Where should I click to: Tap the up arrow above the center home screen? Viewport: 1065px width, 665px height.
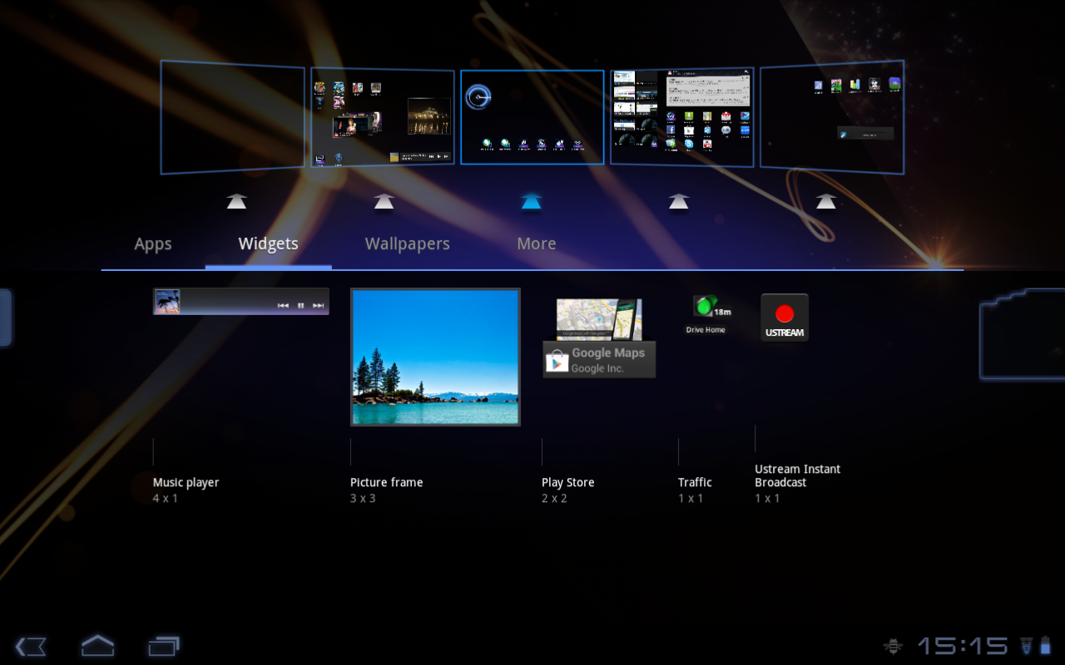click(532, 200)
